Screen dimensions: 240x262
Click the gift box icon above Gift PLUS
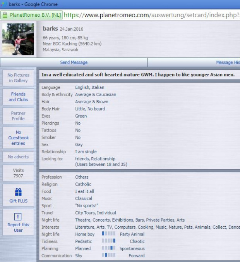tap(18, 192)
